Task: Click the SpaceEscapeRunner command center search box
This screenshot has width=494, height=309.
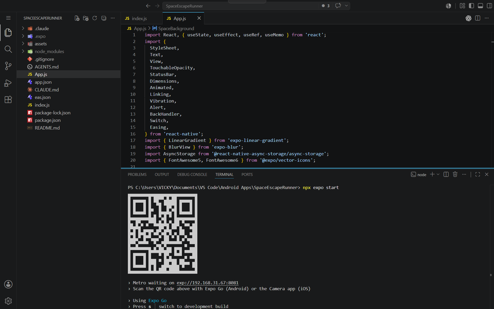Action: coord(240,6)
